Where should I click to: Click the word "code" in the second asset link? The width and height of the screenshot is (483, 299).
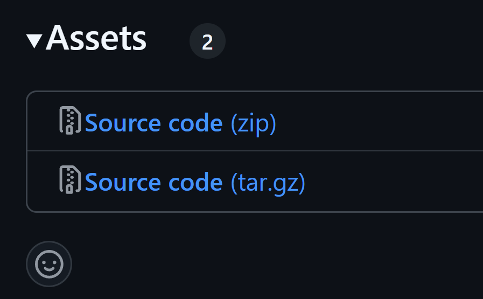pos(195,182)
